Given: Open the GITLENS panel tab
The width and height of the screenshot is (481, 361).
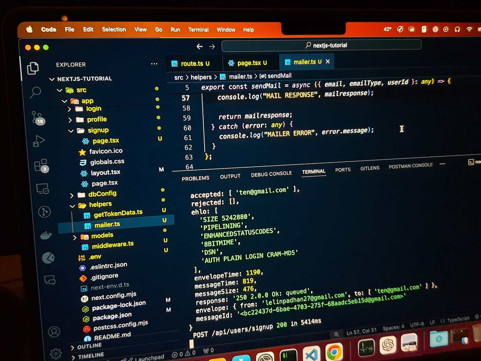Looking at the screenshot, I should [x=370, y=168].
